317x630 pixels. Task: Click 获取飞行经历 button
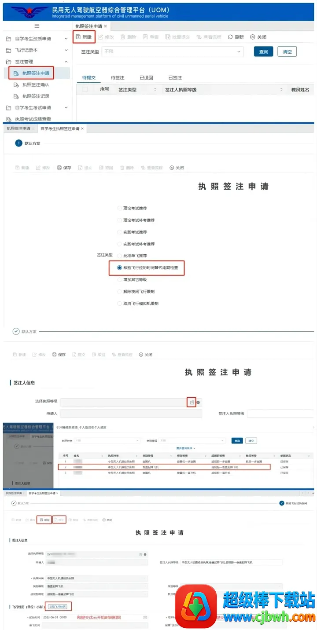[x=58, y=607]
